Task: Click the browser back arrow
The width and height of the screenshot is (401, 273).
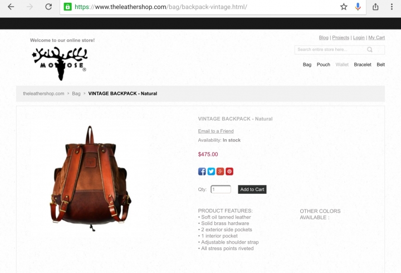Action: [x=11, y=7]
